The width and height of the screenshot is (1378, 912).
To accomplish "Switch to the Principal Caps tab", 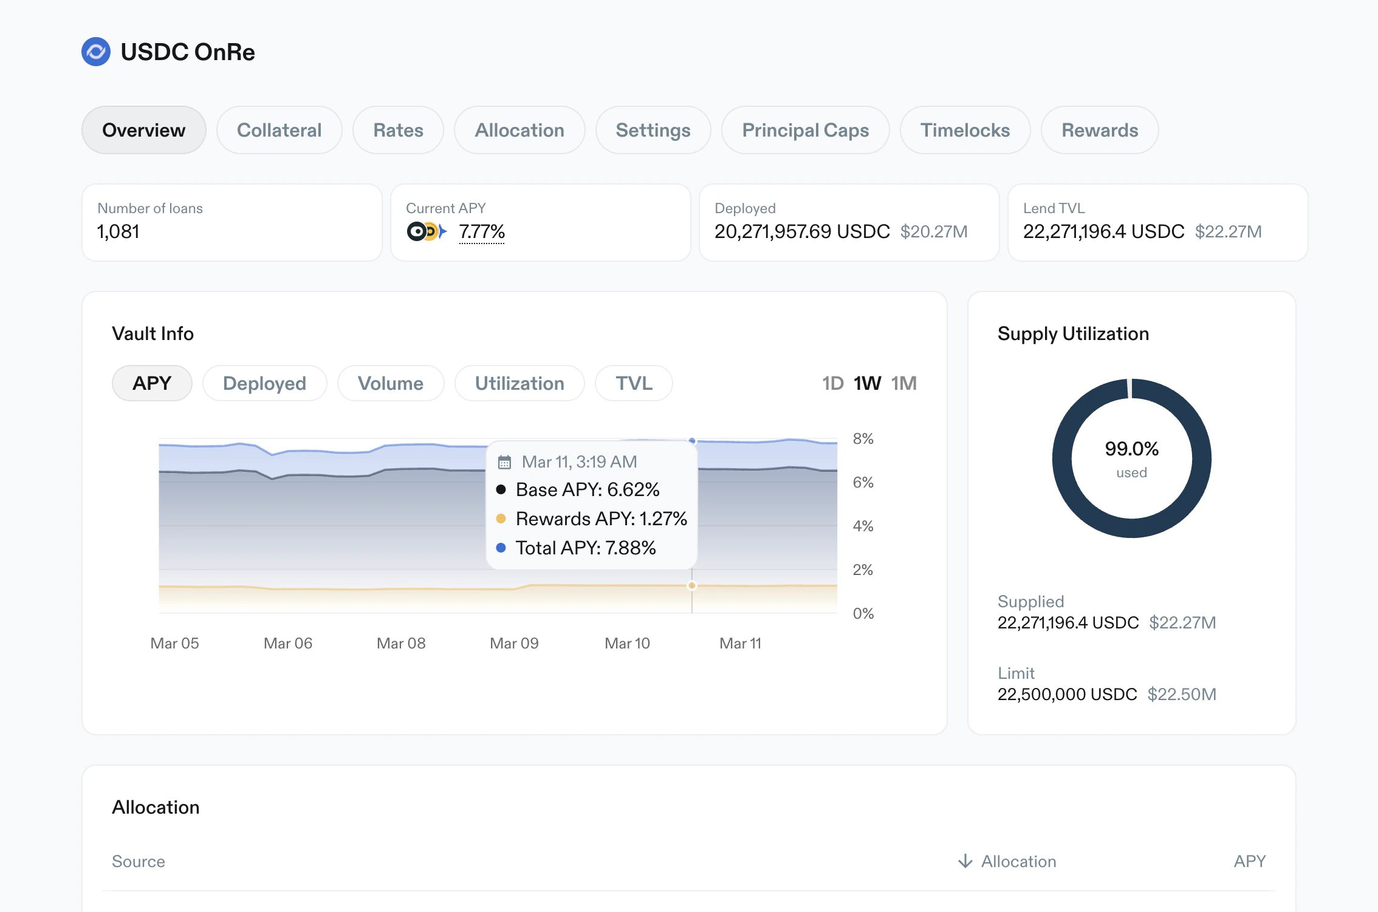I will coord(805,130).
